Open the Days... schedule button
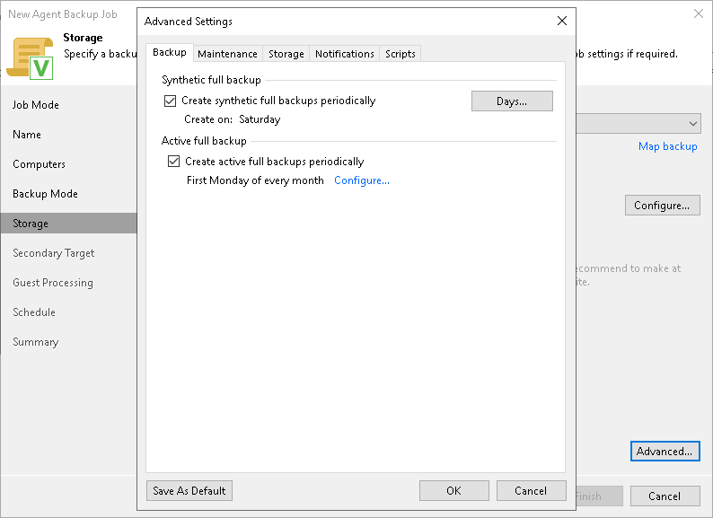 coord(512,101)
